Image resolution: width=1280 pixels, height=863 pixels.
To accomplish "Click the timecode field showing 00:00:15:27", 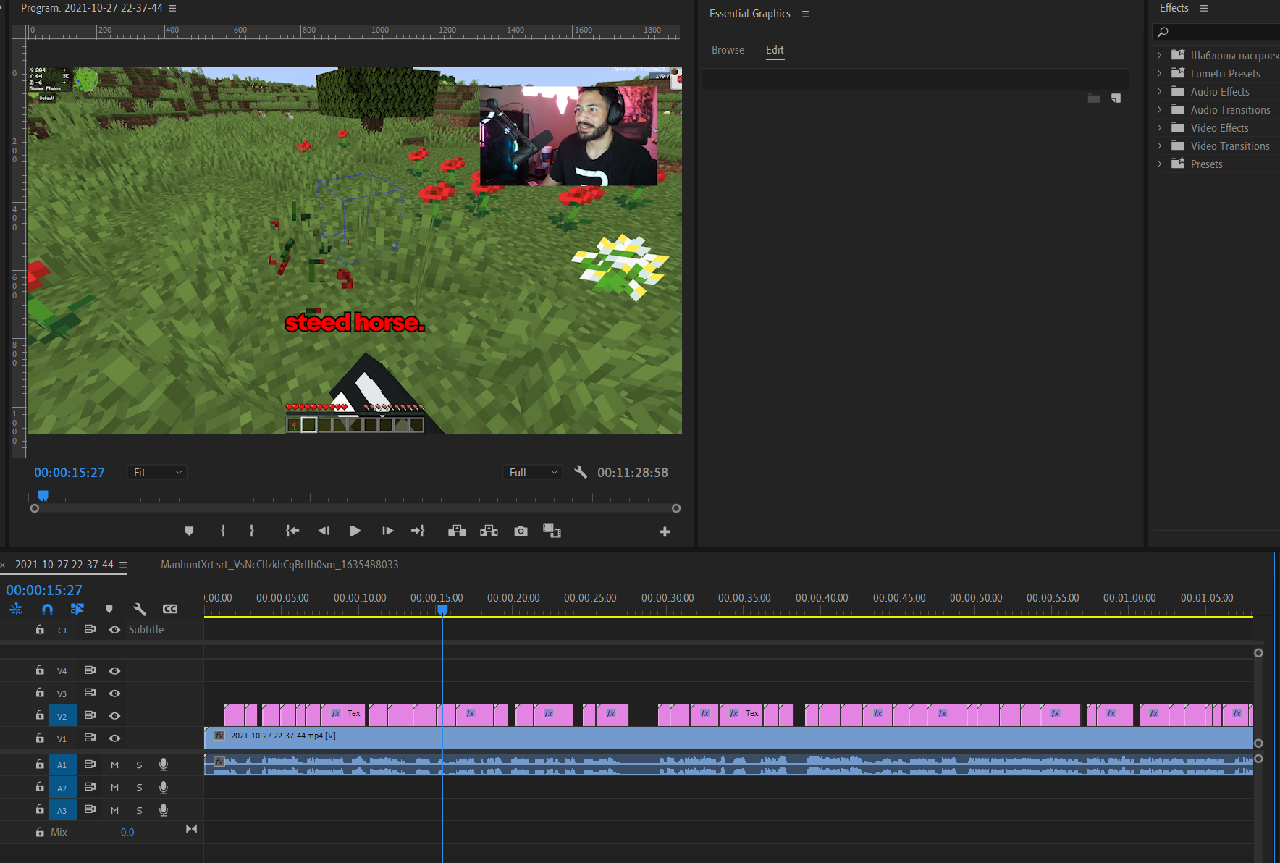I will point(69,472).
